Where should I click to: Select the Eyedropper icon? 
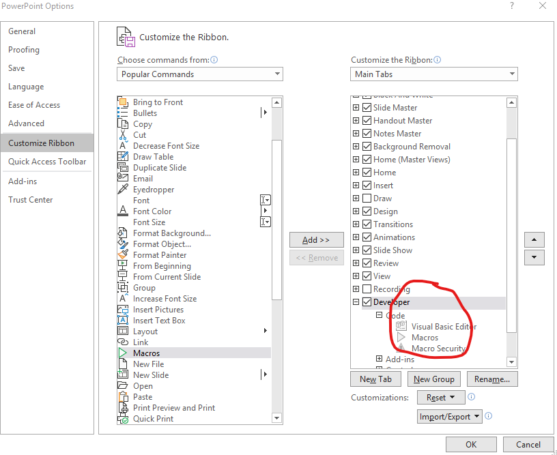click(x=123, y=190)
